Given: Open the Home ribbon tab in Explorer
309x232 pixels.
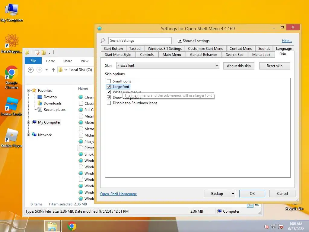Looking at the screenshot, I should tap(50, 61).
